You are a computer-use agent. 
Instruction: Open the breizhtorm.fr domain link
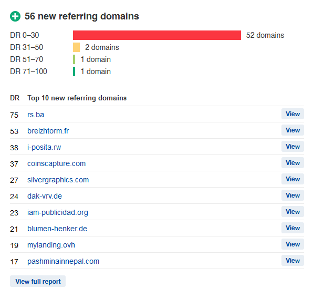[x=48, y=131]
